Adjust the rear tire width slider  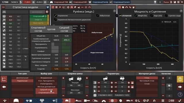[x=87, y=87]
